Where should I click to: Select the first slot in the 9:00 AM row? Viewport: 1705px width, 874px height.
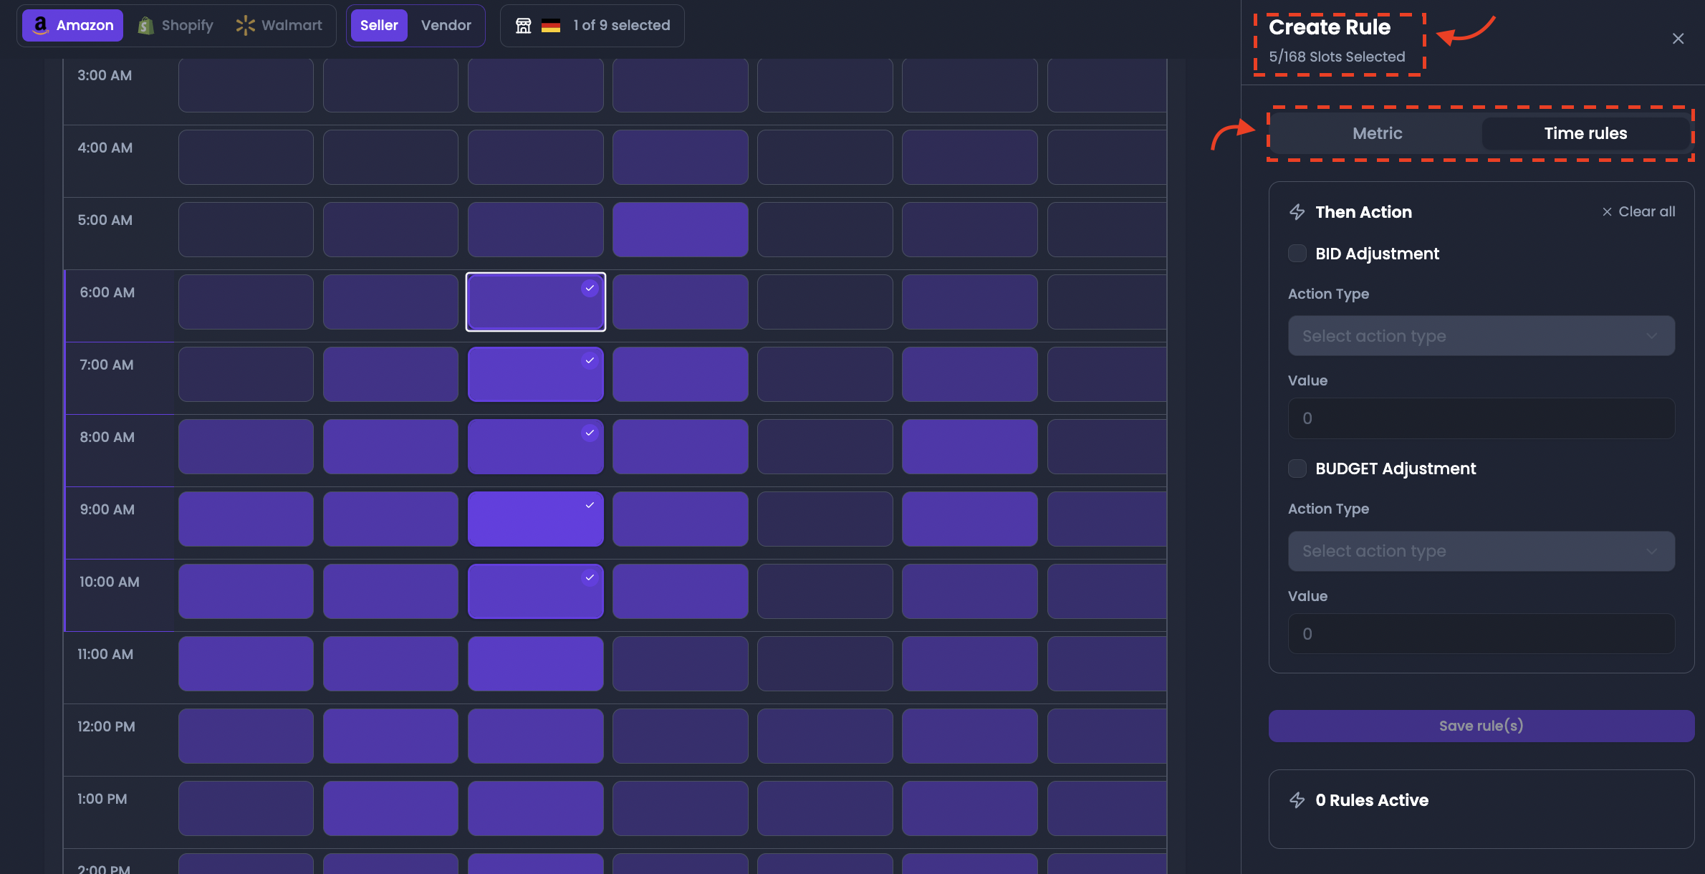[246, 519]
